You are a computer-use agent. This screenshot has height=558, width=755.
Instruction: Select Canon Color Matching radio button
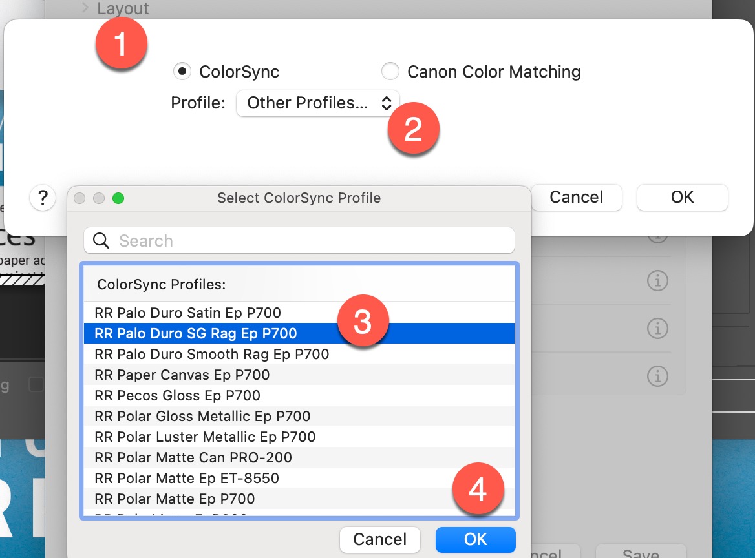coord(390,71)
